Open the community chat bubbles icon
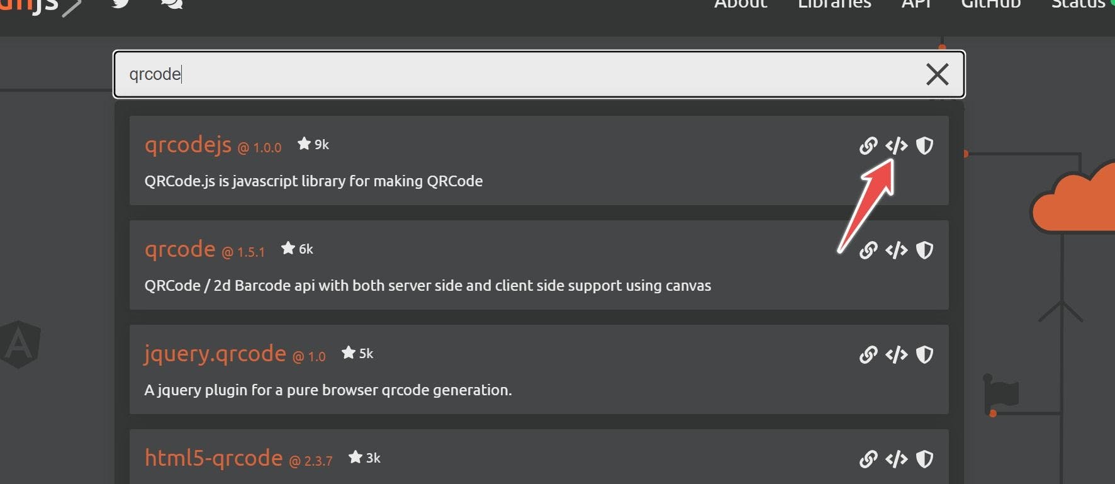Viewport: 1115px width, 484px height. (172, 4)
